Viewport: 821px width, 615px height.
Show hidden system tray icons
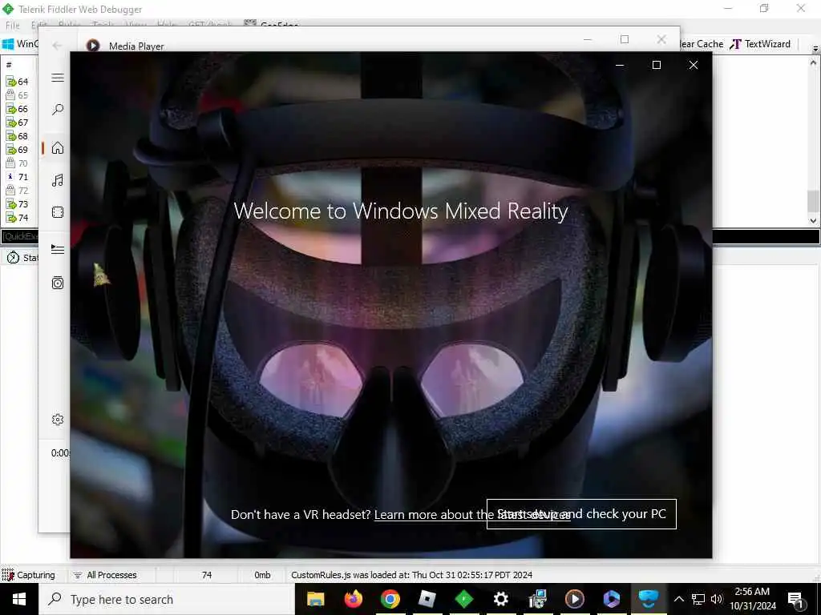pos(678,599)
